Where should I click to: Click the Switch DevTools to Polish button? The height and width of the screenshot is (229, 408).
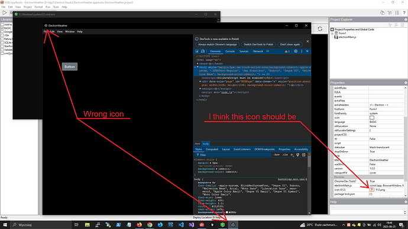point(258,44)
